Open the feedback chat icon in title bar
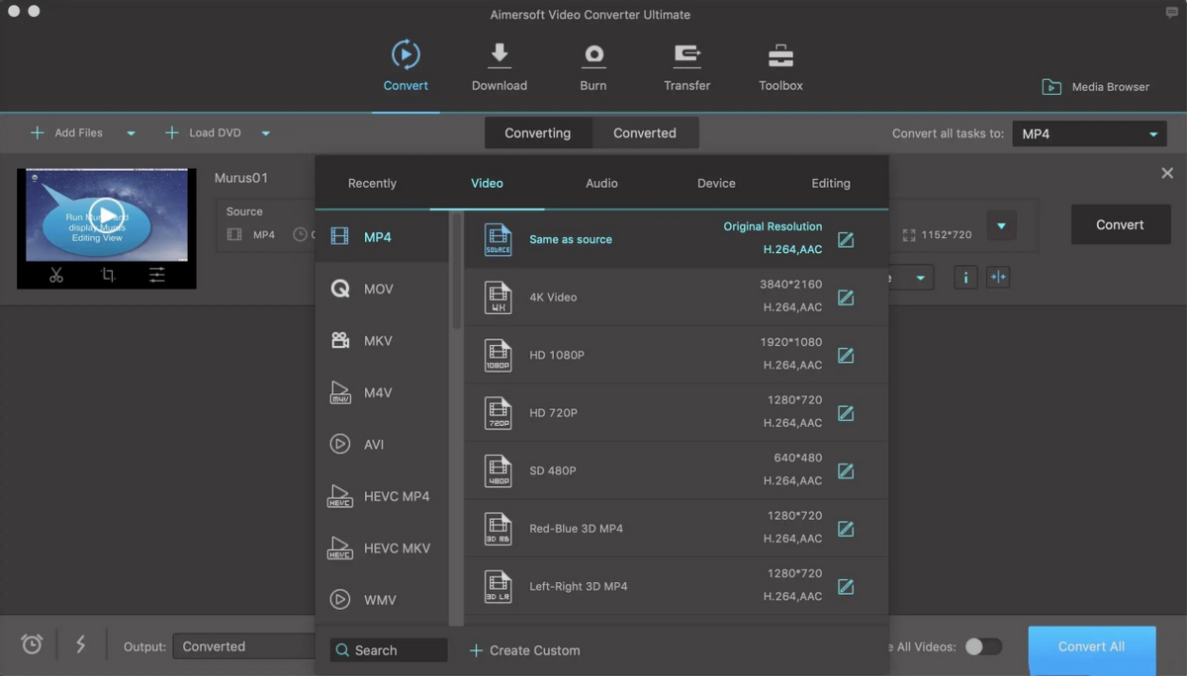The image size is (1187, 676). 1172,13
